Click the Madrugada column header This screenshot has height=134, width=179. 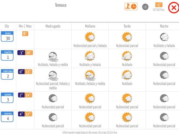click(53, 26)
